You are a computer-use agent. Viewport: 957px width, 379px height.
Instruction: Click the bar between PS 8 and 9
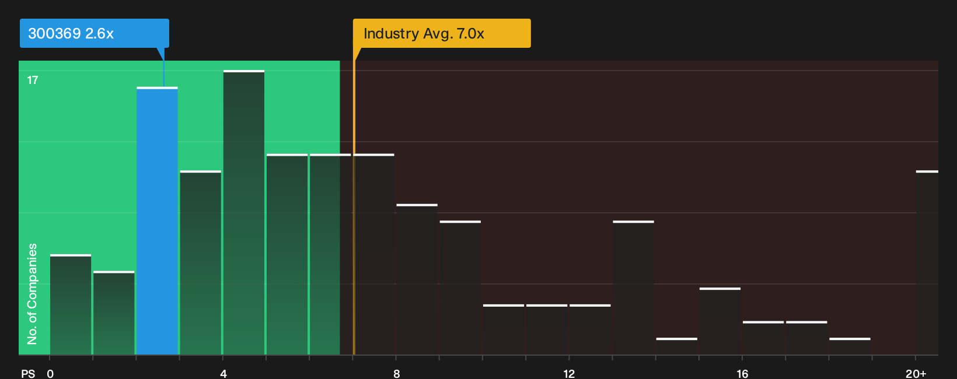pos(417,280)
